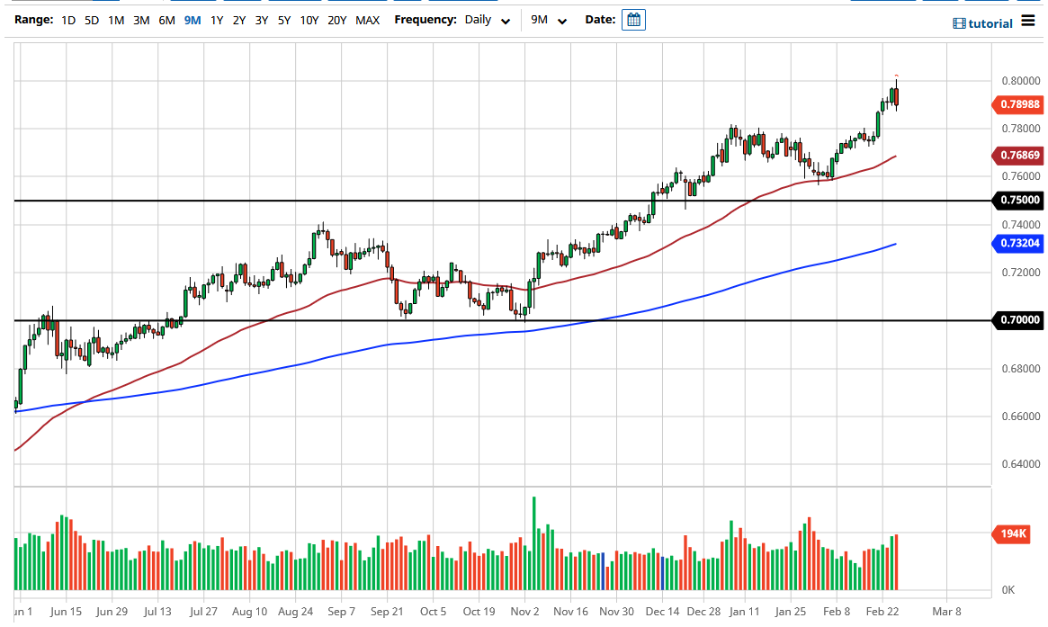Select the 20Y range
The width and height of the screenshot is (1048, 627).
(x=336, y=19)
